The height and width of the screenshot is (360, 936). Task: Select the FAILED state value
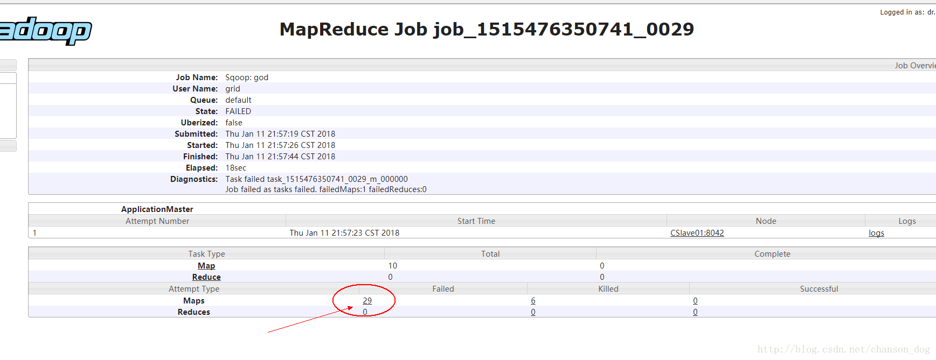pos(238,111)
